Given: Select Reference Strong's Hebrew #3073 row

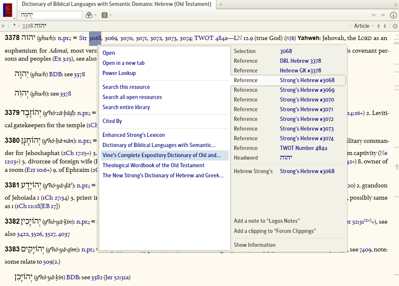Looking at the screenshot, I should (x=288, y=128).
